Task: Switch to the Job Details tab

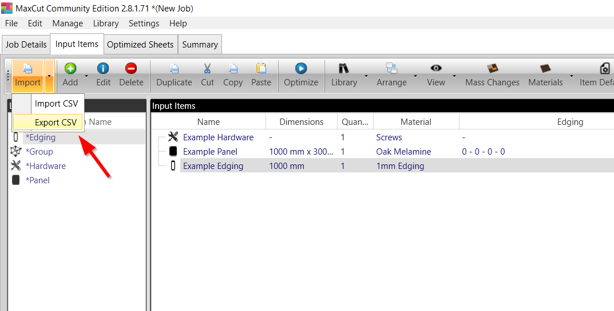Action: point(26,45)
